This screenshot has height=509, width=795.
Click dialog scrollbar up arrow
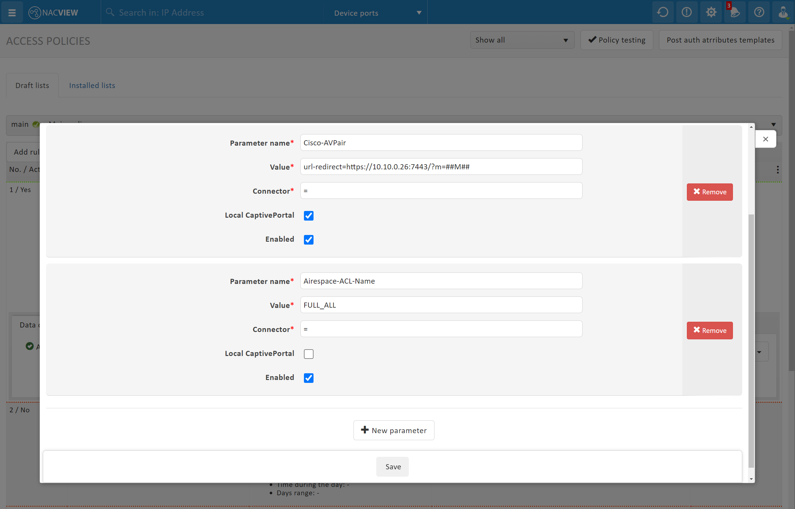[x=751, y=127]
